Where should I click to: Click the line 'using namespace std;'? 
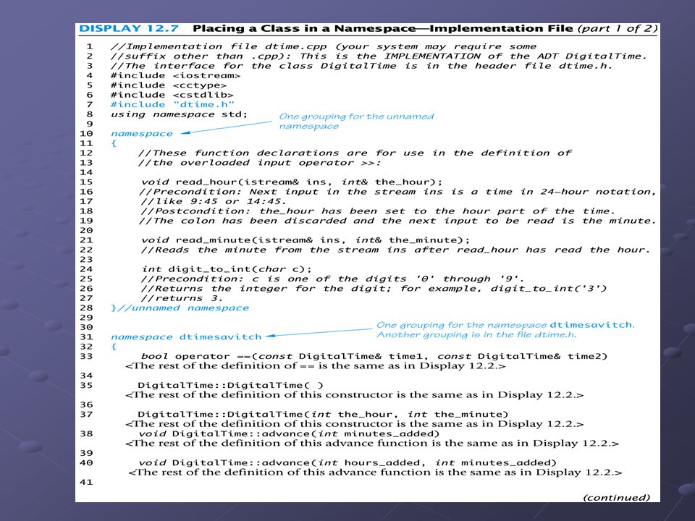179,114
